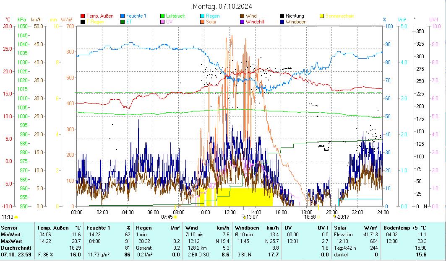The image size is (446, 261).
Task: Click the sunset icon next to 18:58
Action: [x=318, y=217]
